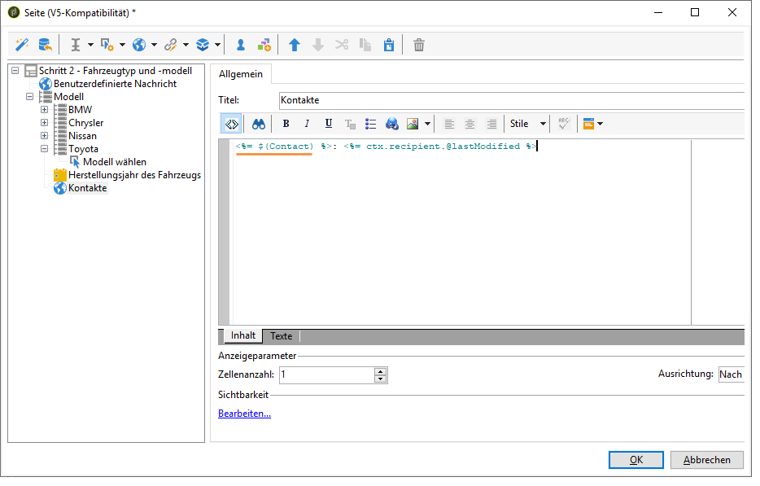Toggle bold text formatting
The image size is (760, 486).
286,125
